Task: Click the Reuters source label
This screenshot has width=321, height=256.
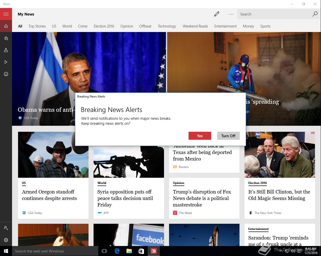Action: pyautogui.click(x=184, y=167)
